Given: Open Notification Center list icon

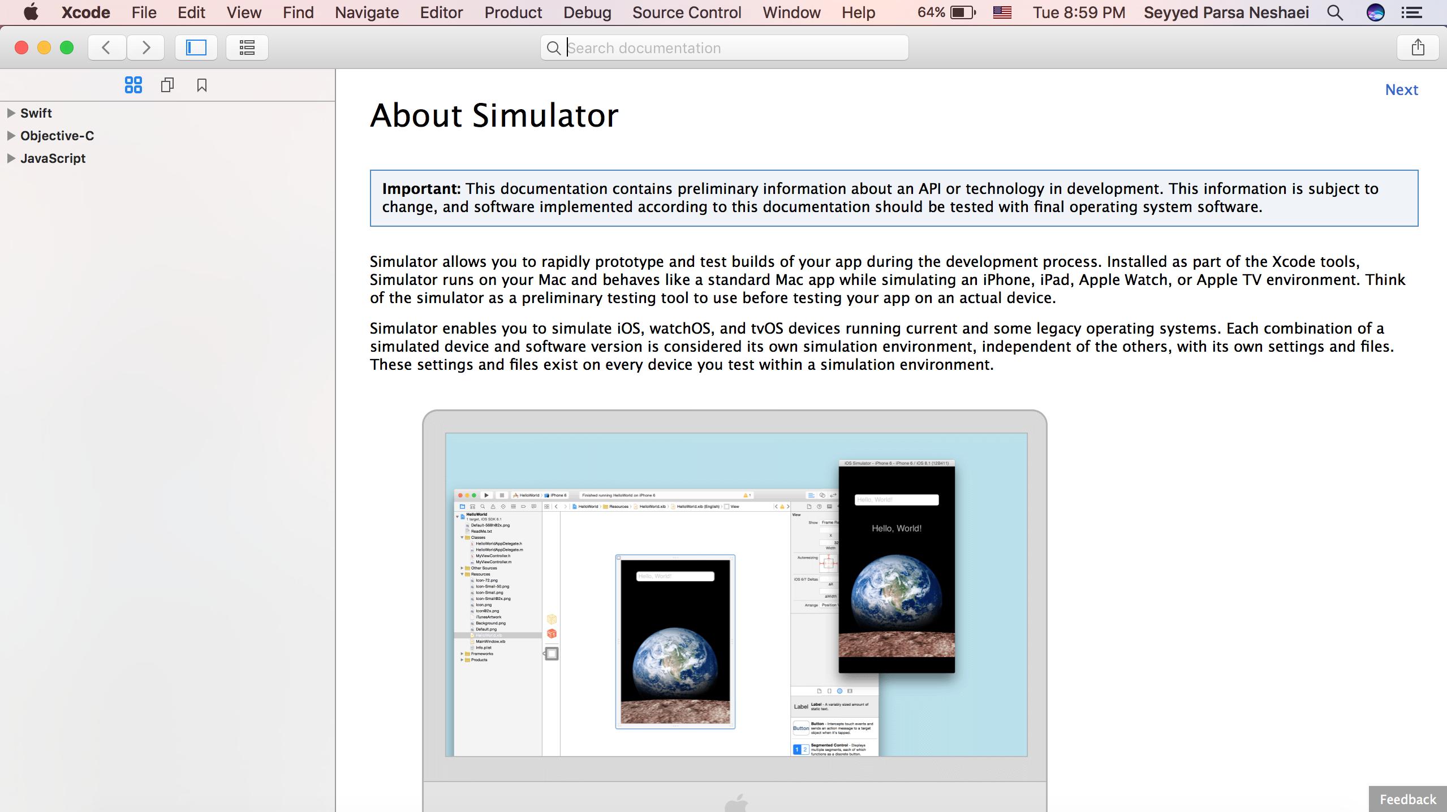Looking at the screenshot, I should (x=1412, y=12).
